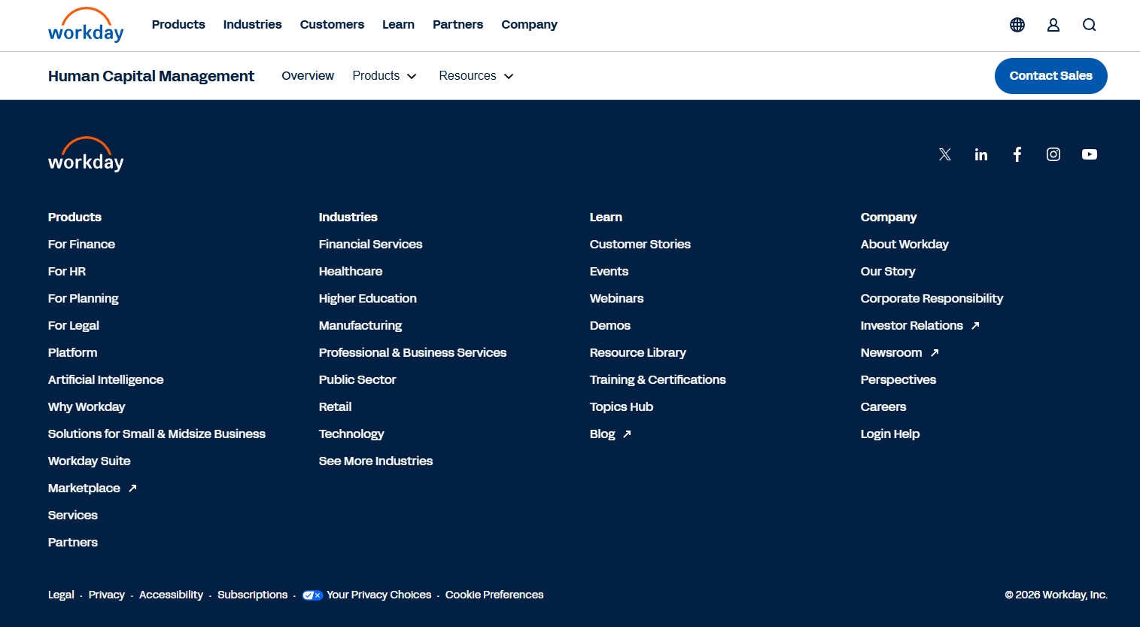Open the Careers link in footer
The width and height of the screenshot is (1140, 627).
point(883,406)
